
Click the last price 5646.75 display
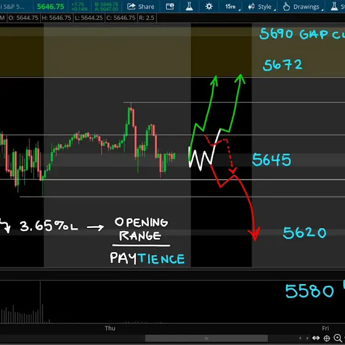coord(51,7)
